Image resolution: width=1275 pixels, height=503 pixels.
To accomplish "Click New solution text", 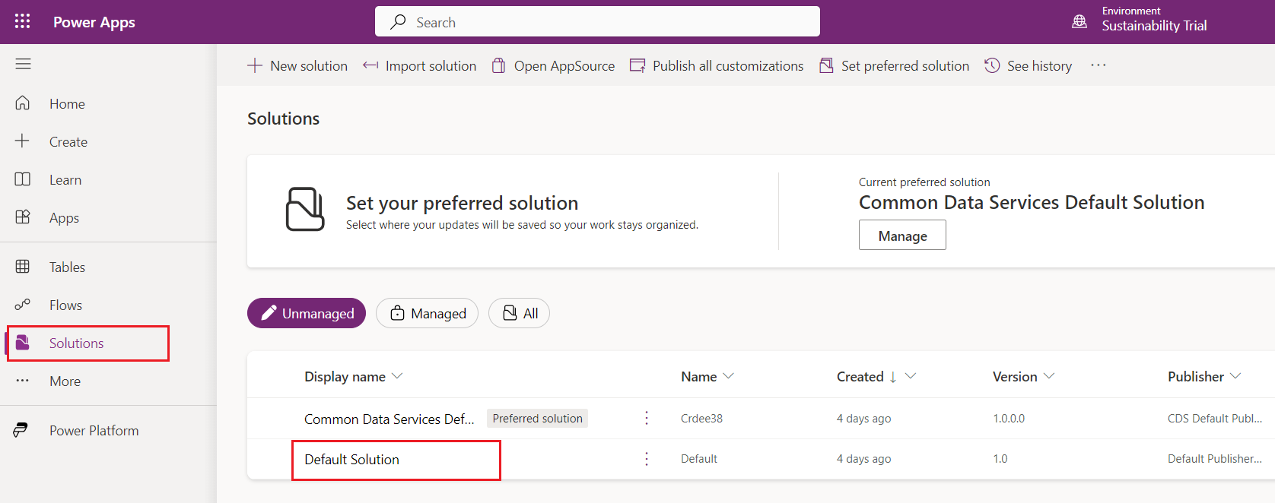I will (x=309, y=66).
